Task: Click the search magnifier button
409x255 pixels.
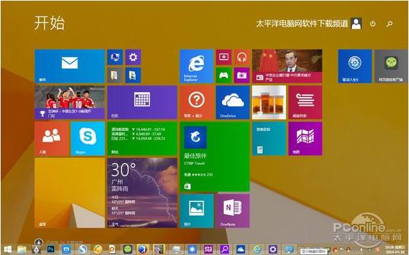Action: pos(389,24)
